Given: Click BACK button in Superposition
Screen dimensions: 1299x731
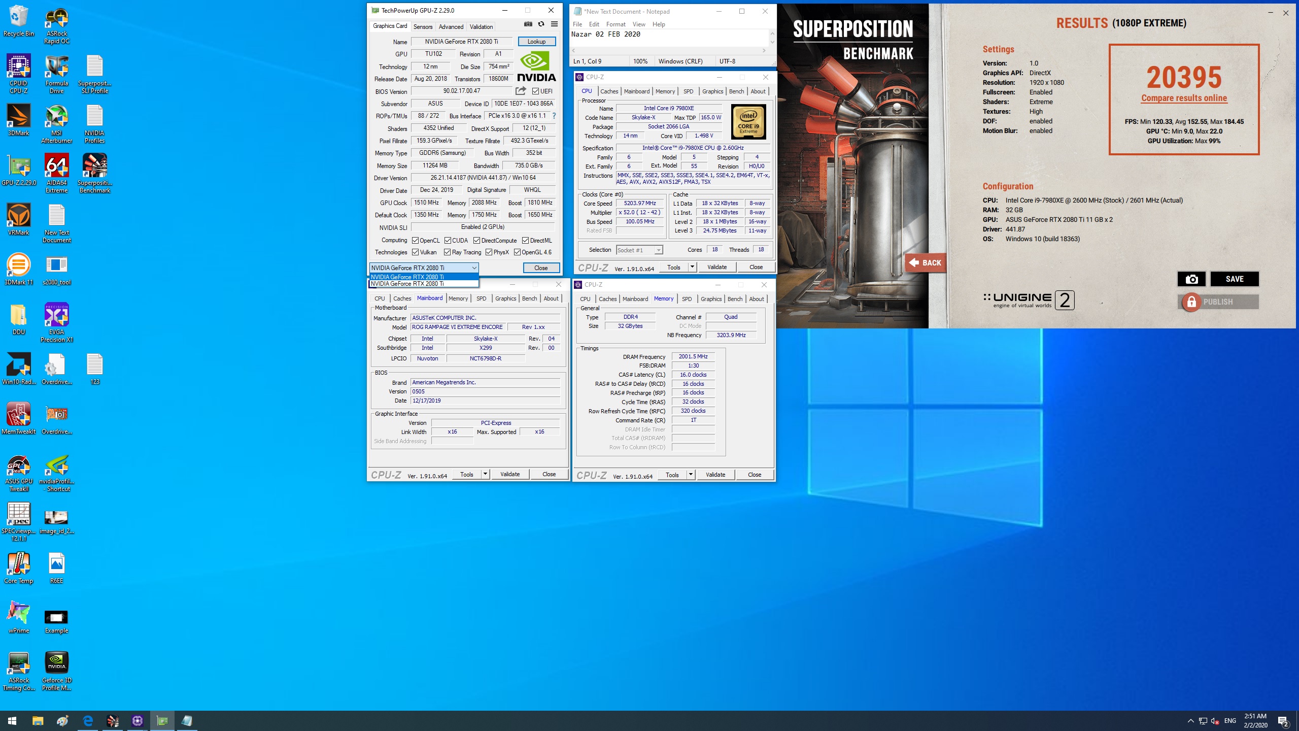Looking at the screenshot, I should coord(925,262).
